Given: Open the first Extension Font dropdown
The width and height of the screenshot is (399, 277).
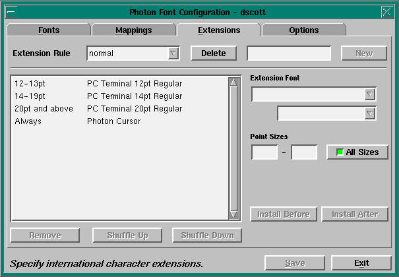Looking at the screenshot, I should [370, 95].
